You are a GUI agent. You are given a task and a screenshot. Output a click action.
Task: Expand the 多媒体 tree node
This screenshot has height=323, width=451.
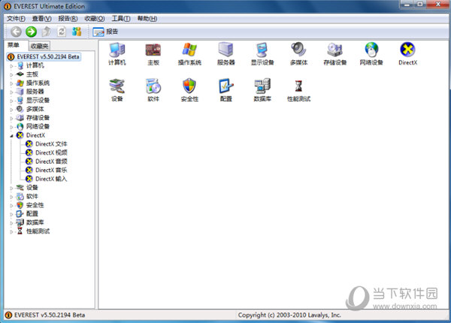[11, 110]
